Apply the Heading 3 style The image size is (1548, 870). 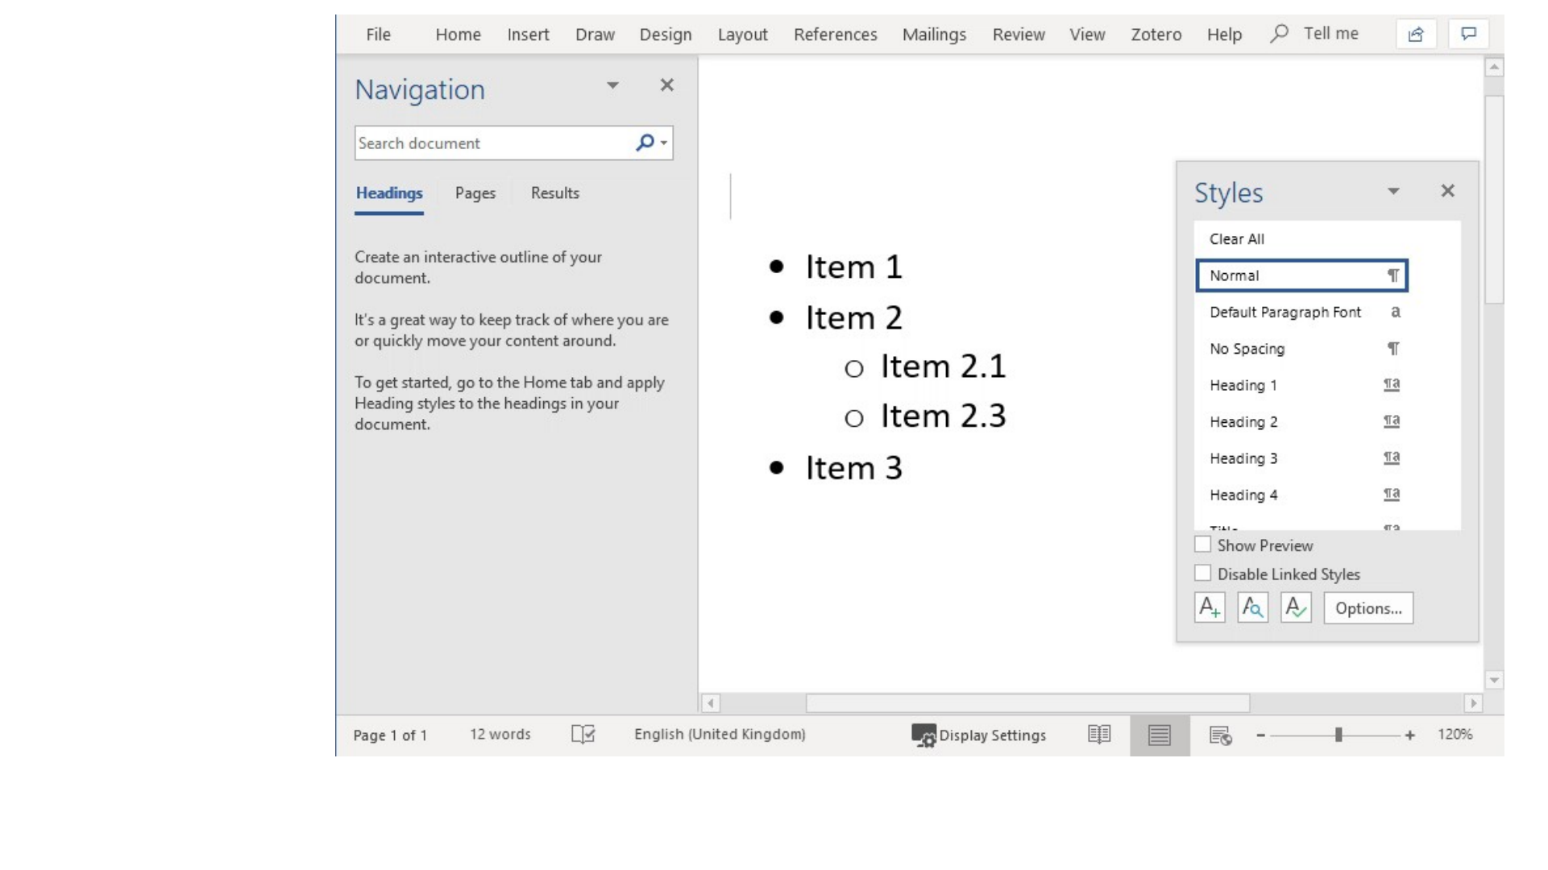tap(1301, 458)
